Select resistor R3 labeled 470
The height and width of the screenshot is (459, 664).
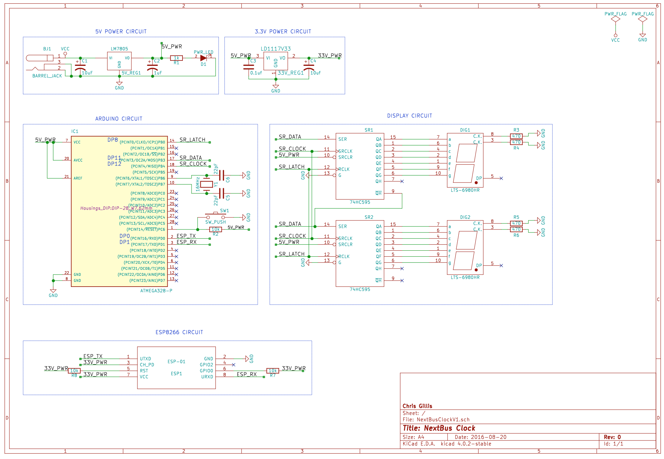tap(516, 136)
